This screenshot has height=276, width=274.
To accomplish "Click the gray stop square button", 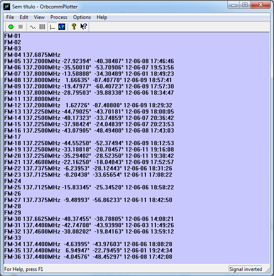I will (21, 27).
